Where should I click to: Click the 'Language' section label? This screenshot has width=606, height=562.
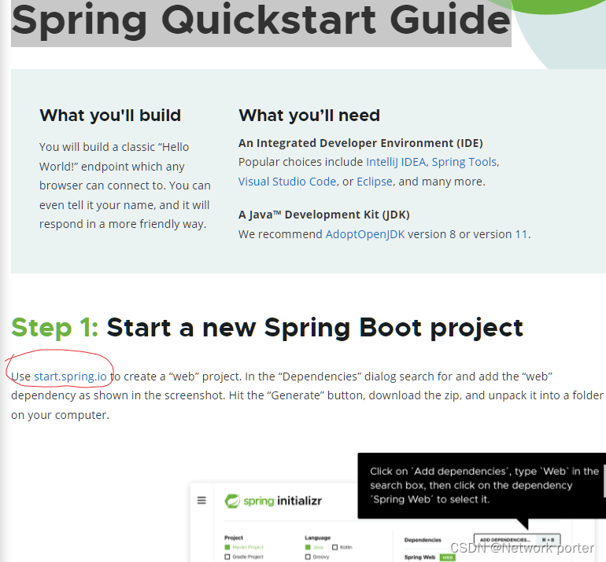(x=317, y=538)
